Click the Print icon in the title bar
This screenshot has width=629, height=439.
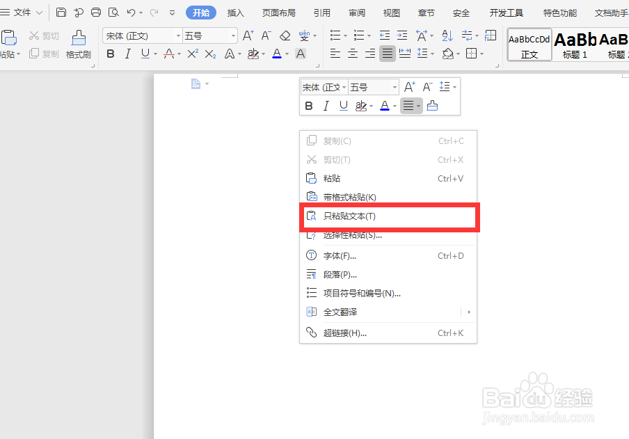[95, 12]
